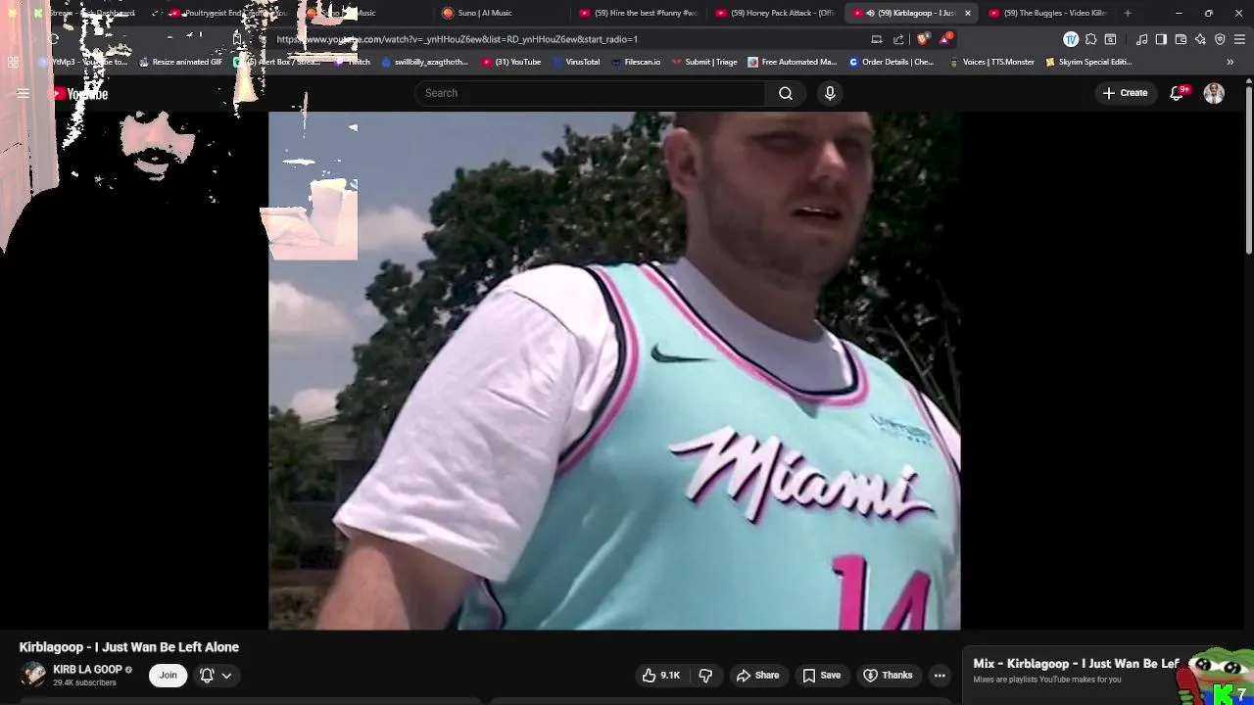The image size is (1254, 705).
Task: Show hidden bookmarks with the overflow chevron
Action: click(1230, 62)
